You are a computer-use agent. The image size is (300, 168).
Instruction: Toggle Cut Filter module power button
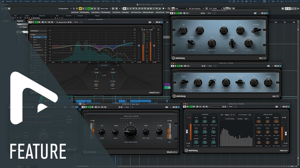tap(31, 37)
